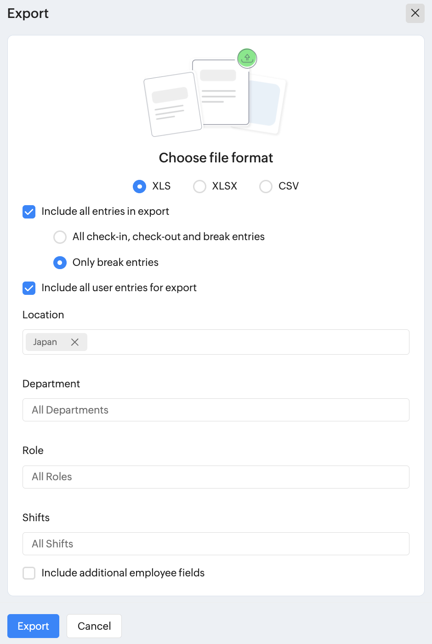The image size is (432, 644).
Task: Click the Japan location chip label
Action: pos(45,342)
